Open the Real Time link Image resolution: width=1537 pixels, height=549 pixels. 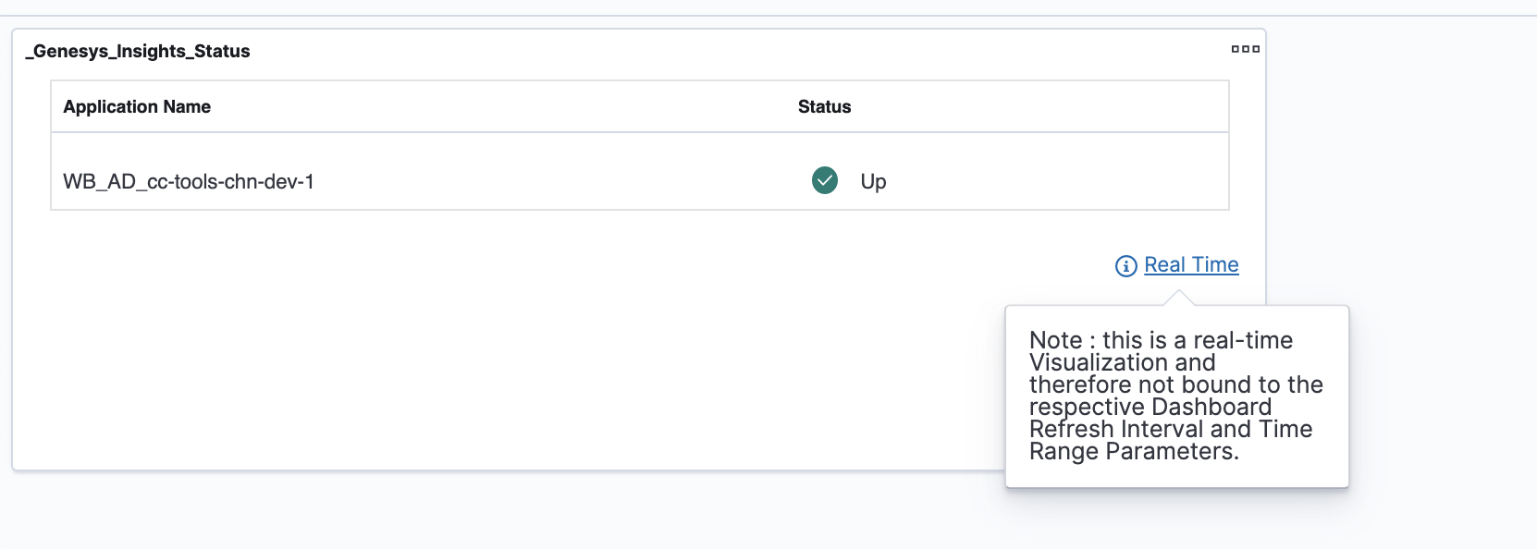pos(1191,265)
